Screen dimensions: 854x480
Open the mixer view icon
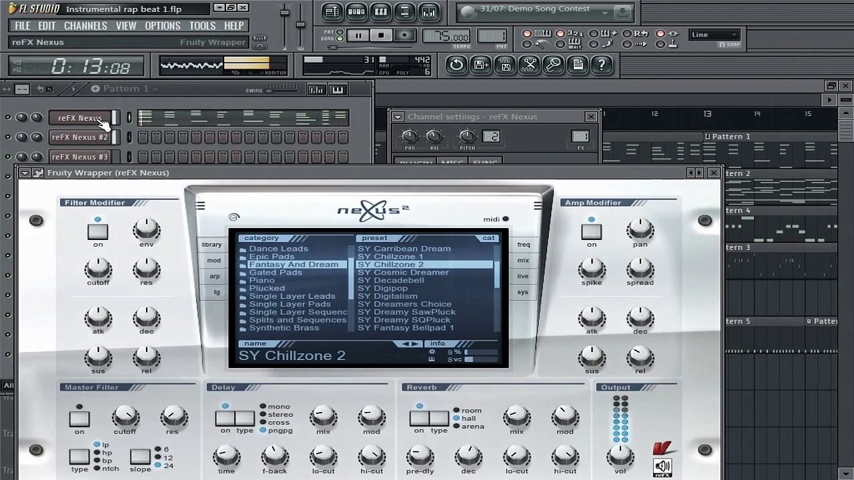click(429, 12)
